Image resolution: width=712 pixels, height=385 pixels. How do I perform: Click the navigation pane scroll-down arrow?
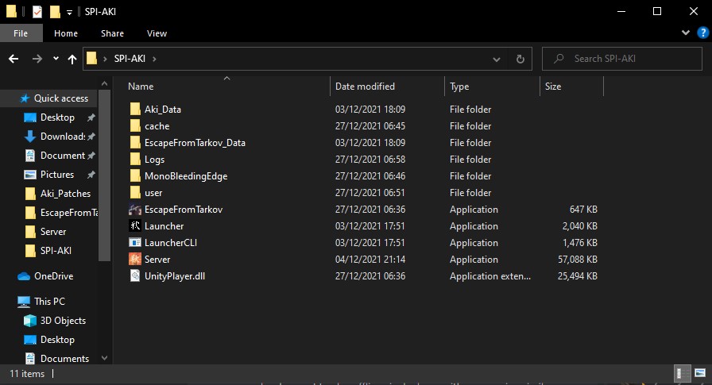coord(104,358)
